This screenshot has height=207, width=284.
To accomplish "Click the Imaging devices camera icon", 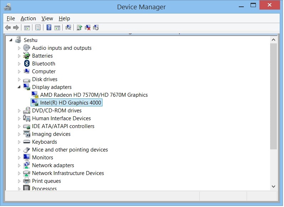I will point(27,134).
